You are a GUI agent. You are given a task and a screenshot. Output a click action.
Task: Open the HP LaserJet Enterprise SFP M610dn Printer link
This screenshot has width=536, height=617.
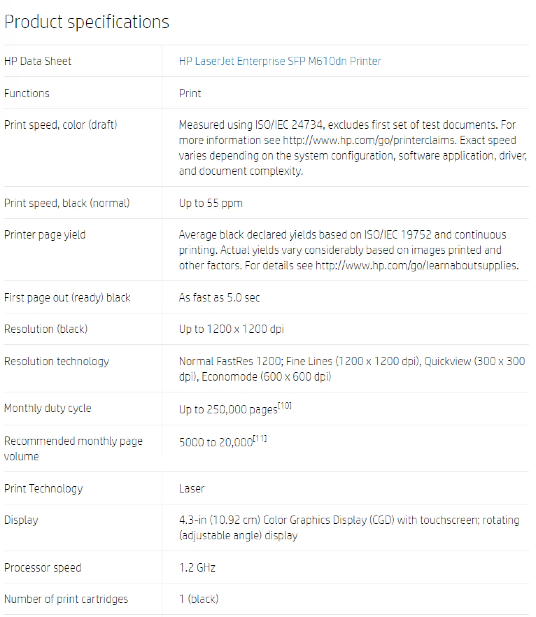click(280, 61)
